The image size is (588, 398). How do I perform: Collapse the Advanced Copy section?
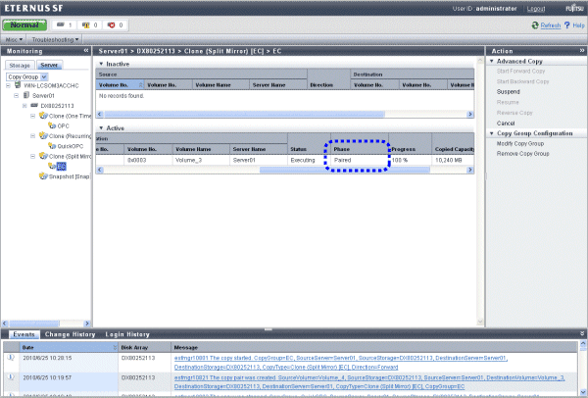tap(492, 61)
